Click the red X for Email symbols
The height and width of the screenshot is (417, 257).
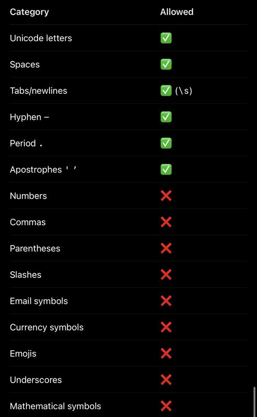pyautogui.click(x=166, y=301)
